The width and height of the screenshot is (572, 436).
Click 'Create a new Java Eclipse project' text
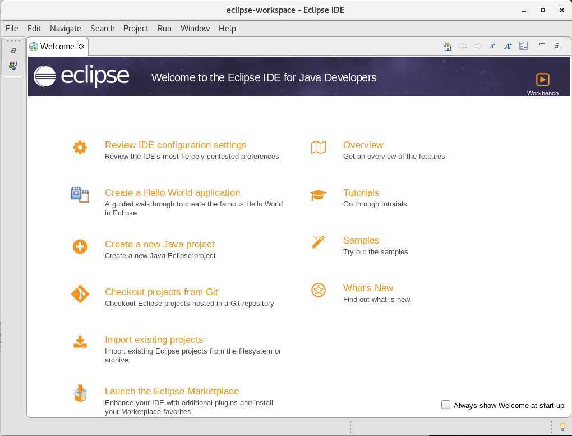pyautogui.click(x=160, y=256)
